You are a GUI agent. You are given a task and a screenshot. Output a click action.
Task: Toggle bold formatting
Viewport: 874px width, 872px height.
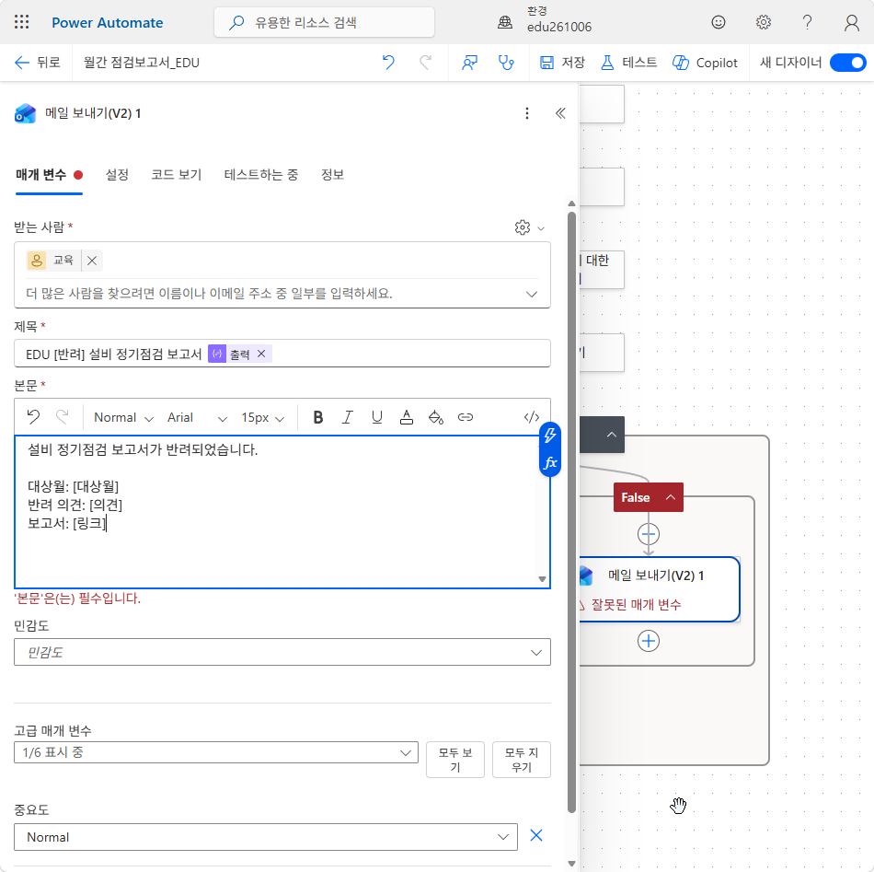[x=317, y=417]
